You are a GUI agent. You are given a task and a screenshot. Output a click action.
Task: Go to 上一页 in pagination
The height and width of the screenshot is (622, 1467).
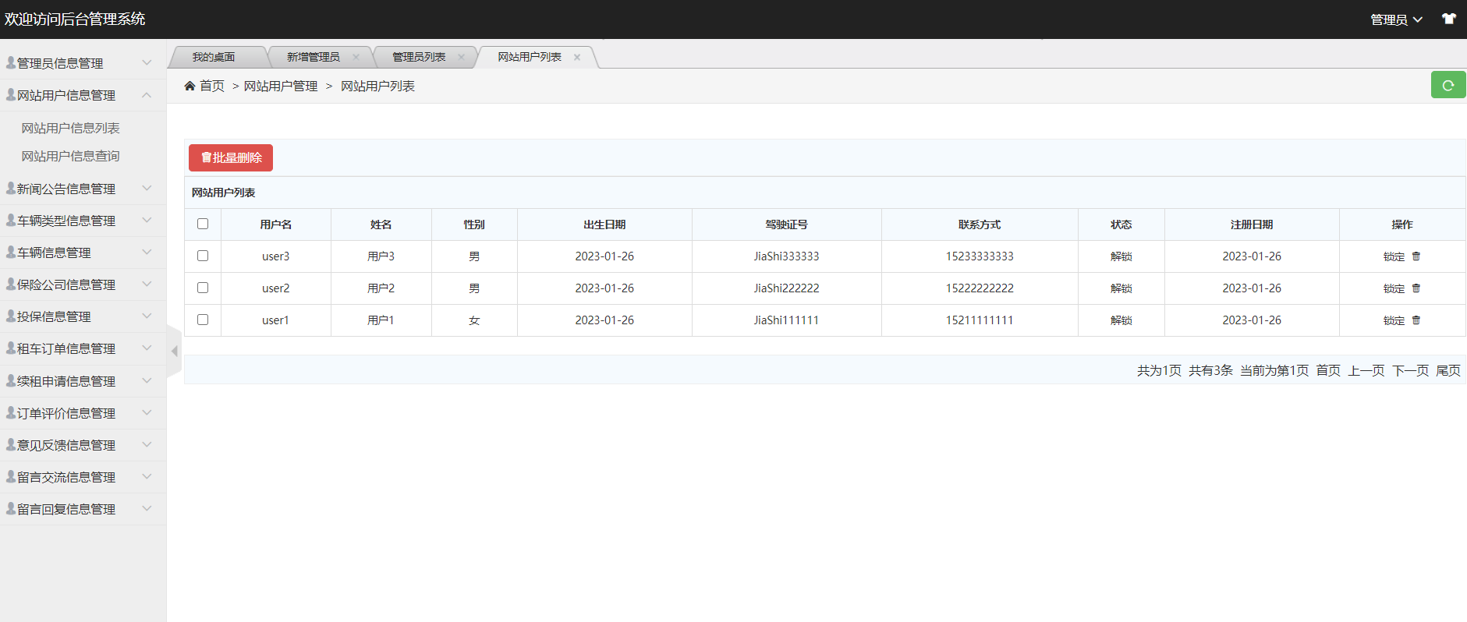coord(1366,370)
